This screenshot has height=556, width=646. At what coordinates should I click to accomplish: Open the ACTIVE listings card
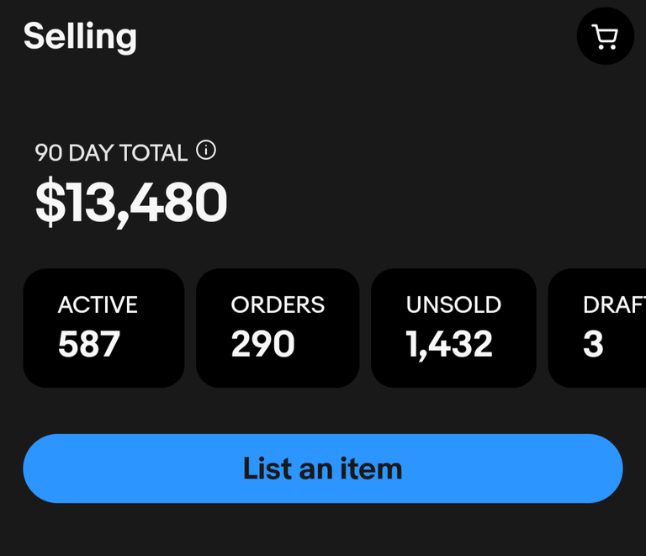103,328
